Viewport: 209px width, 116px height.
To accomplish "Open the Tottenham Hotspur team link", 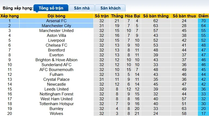I will 57,104.
